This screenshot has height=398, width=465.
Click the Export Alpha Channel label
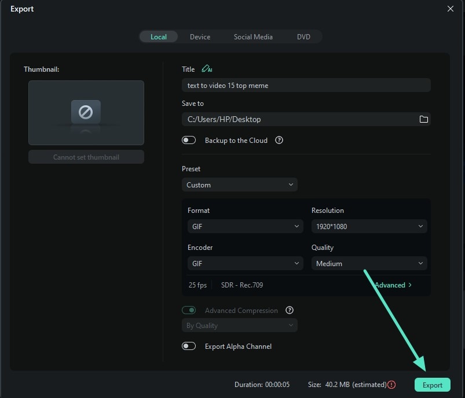click(x=238, y=347)
